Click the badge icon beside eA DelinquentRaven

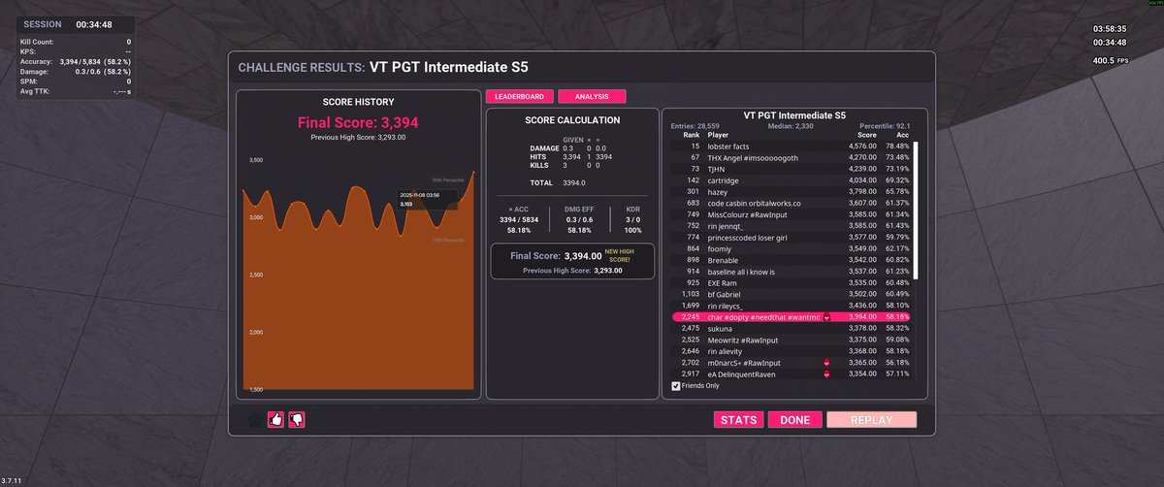click(x=825, y=373)
